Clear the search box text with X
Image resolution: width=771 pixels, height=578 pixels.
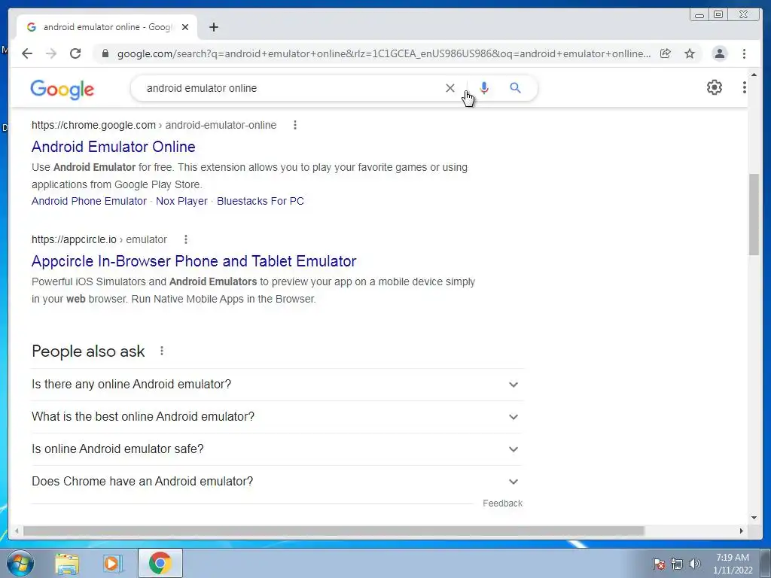[x=450, y=88]
